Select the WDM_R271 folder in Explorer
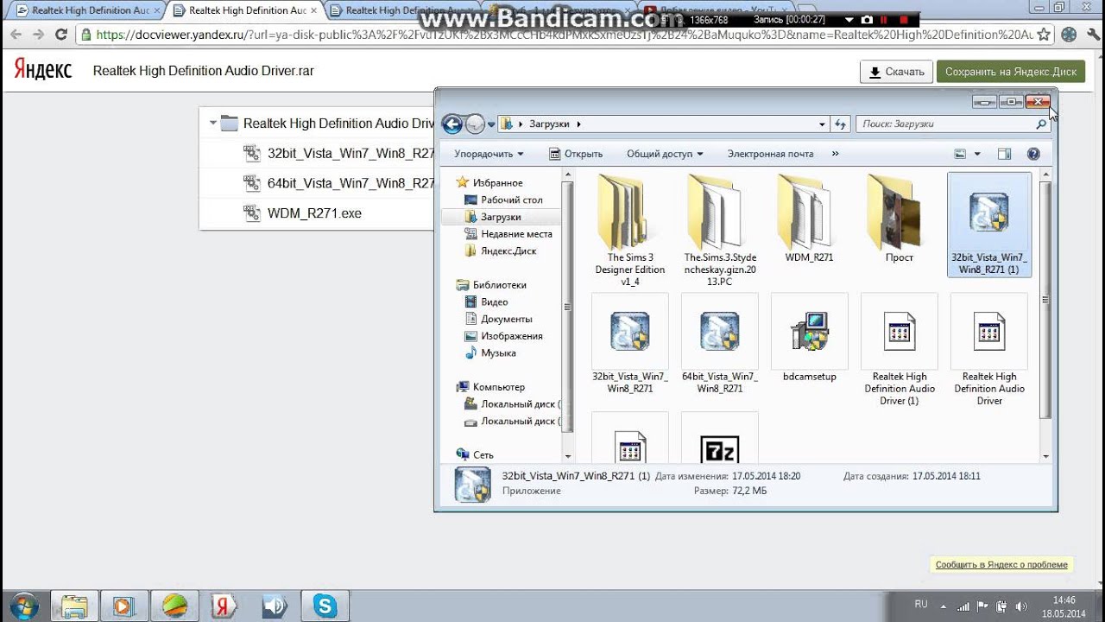The height and width of the screenshot is (622, 1105). (809, 219)
